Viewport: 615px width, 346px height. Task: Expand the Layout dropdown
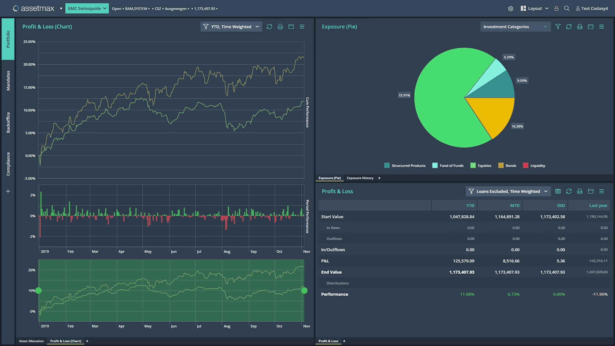547,8
